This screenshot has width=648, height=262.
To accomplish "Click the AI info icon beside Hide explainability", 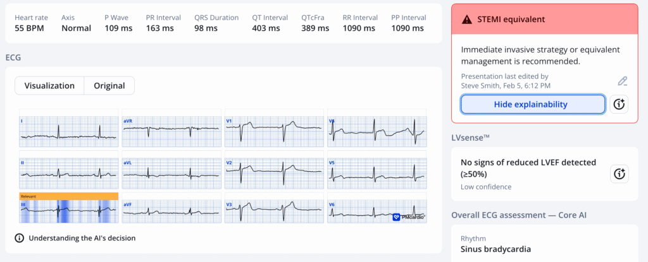I will pos(620,104).
